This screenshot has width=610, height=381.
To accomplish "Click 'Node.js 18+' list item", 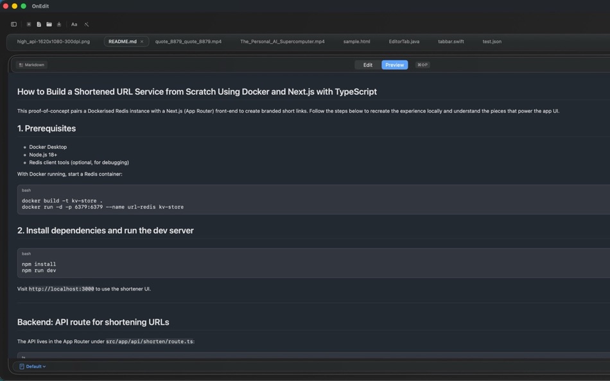I will (43, 155).
